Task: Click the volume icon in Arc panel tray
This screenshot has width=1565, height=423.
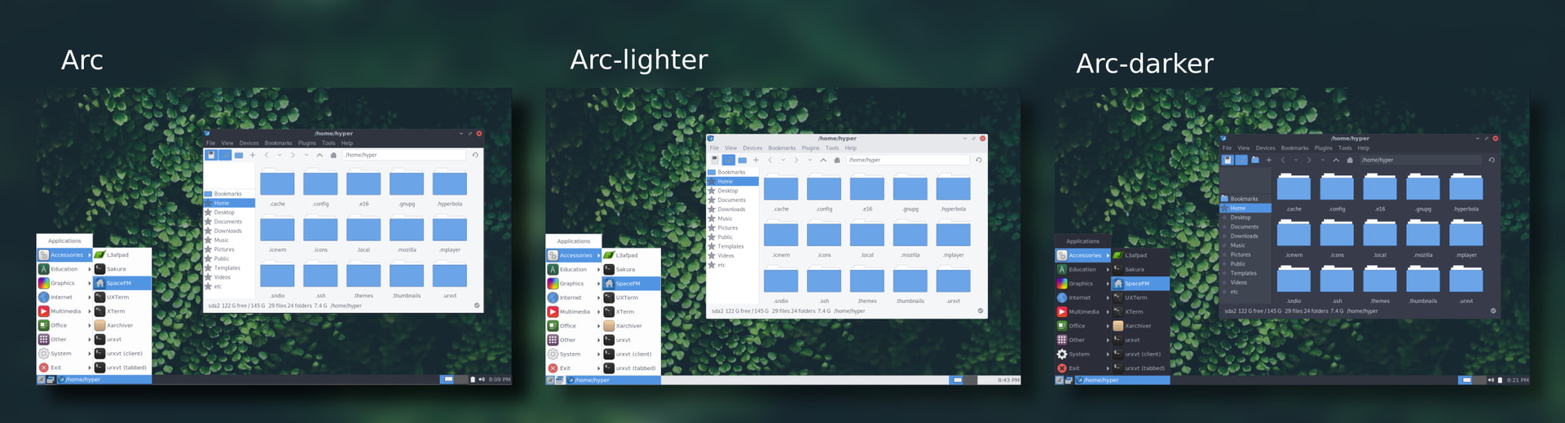Action: [x=481, y=380]
